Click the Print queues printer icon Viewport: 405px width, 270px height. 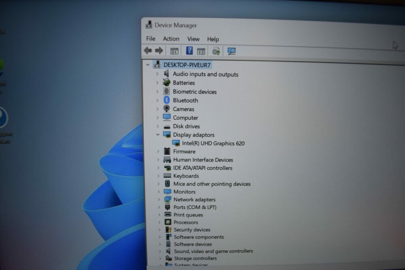pyautogui.click(x=168, y=214)
